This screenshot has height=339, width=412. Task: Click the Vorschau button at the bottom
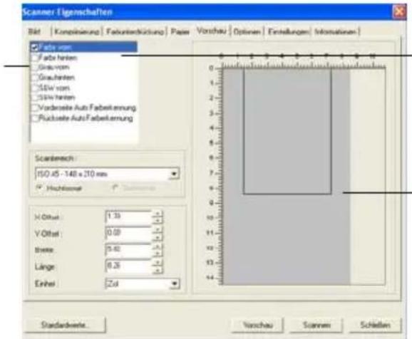pos(257,325)
